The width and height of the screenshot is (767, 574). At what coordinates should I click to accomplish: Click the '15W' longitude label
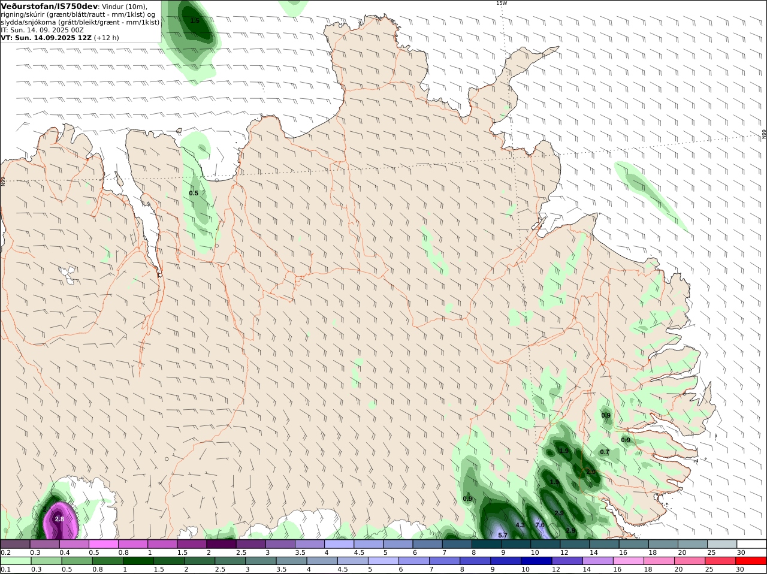coord(501,3)
